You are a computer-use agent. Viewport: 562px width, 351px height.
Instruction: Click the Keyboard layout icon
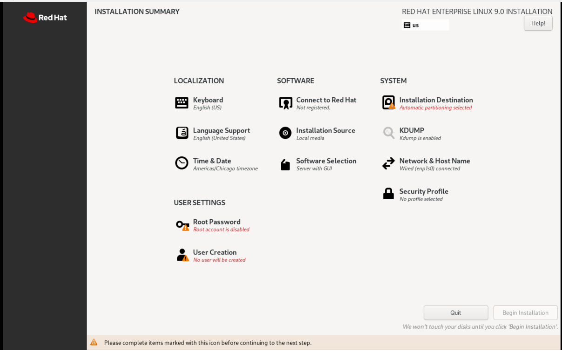click(x=182, y=103)
